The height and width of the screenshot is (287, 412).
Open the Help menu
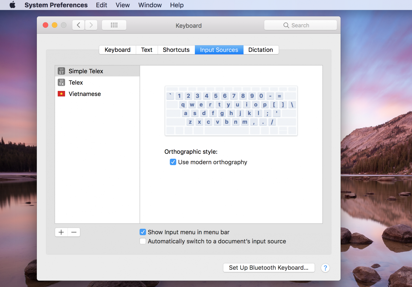pos(177,5)
